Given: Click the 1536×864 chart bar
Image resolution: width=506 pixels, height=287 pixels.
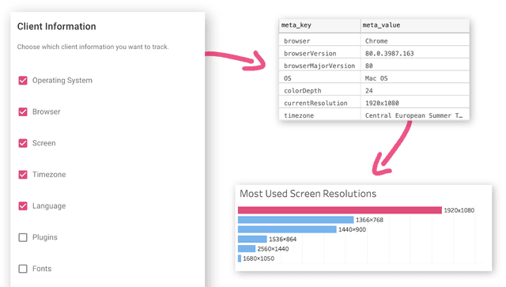Looking at the screenshot, I should click(252, 240).
